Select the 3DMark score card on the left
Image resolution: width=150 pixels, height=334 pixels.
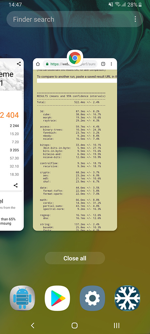pos(12,144)
